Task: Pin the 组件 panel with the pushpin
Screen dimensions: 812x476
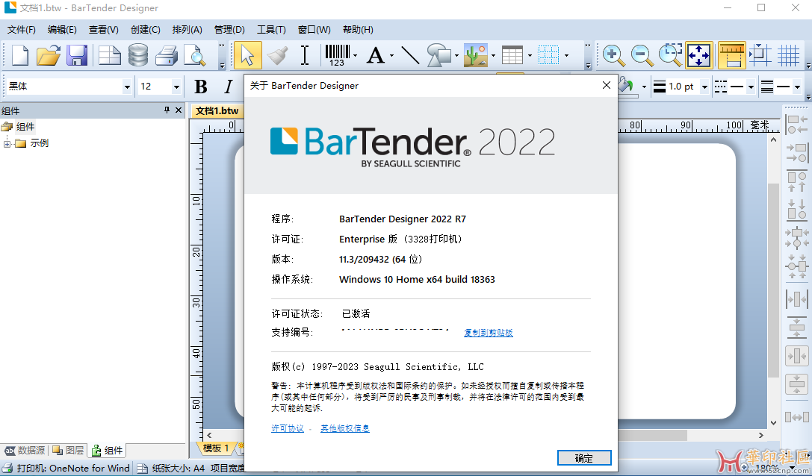Action: (x=167, y=110)
